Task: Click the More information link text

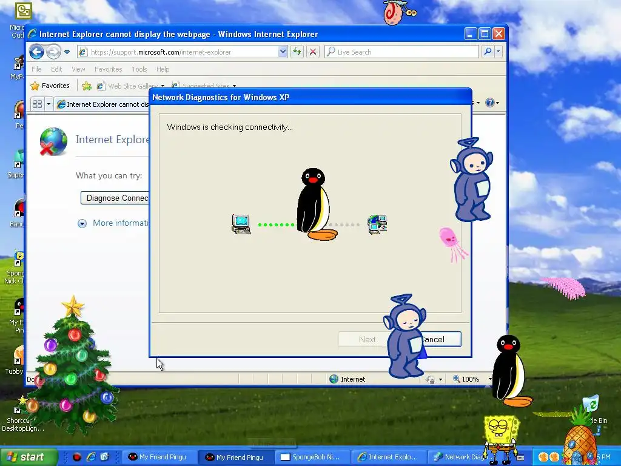Action: (x=121, y=223)
